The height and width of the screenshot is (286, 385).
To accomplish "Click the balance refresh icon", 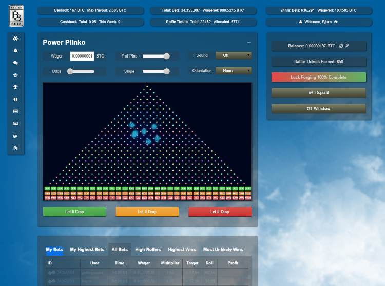I will click(341, 46).
